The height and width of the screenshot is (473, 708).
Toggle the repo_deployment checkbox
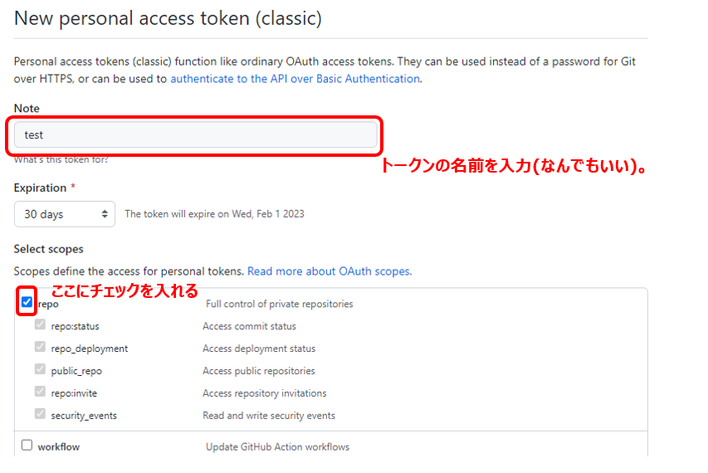point(40,347)
